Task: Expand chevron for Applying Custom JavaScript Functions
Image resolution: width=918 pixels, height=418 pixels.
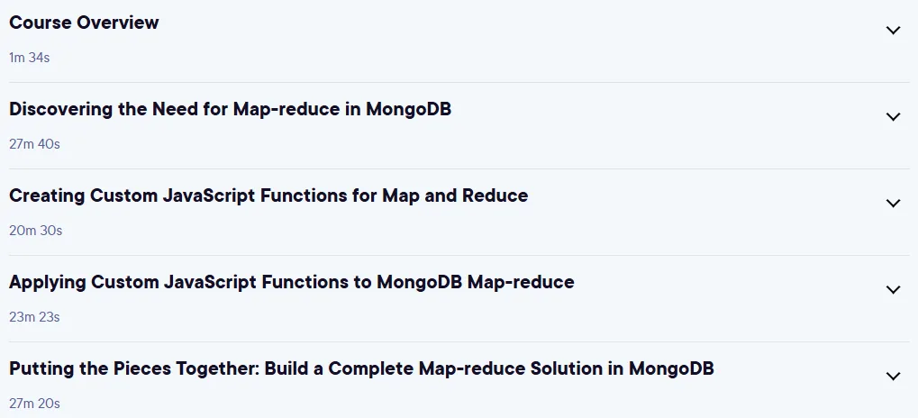Action: pos(893,290)
